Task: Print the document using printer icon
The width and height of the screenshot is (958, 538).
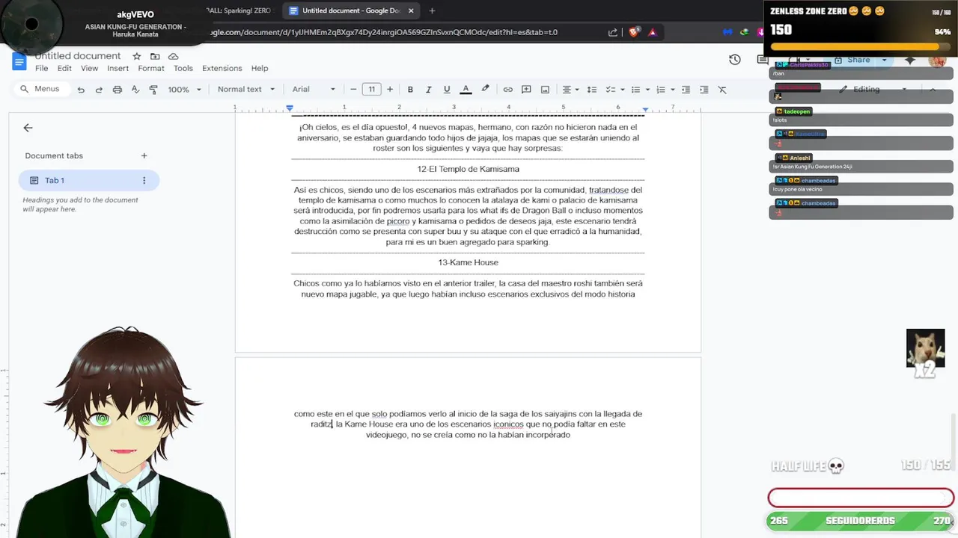Action: 117,90
